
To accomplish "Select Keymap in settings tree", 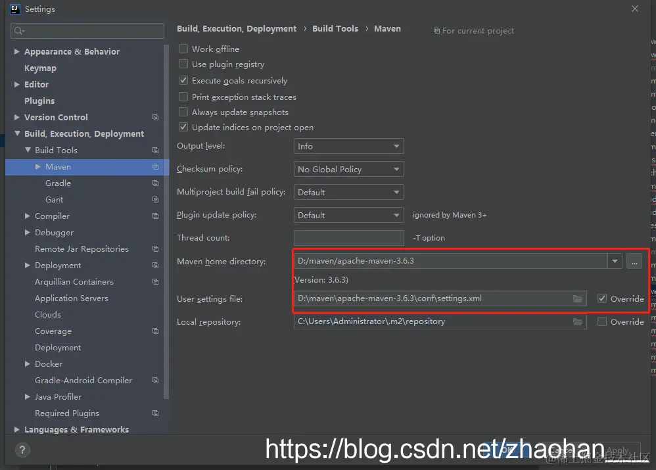I will 40,68.
